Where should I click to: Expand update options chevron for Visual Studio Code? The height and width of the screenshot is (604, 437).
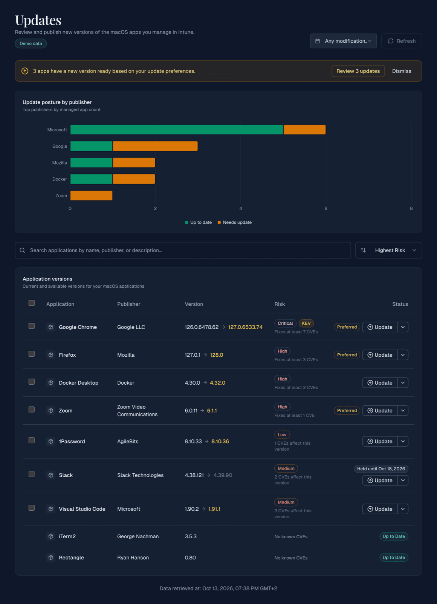tap(403, 509)
